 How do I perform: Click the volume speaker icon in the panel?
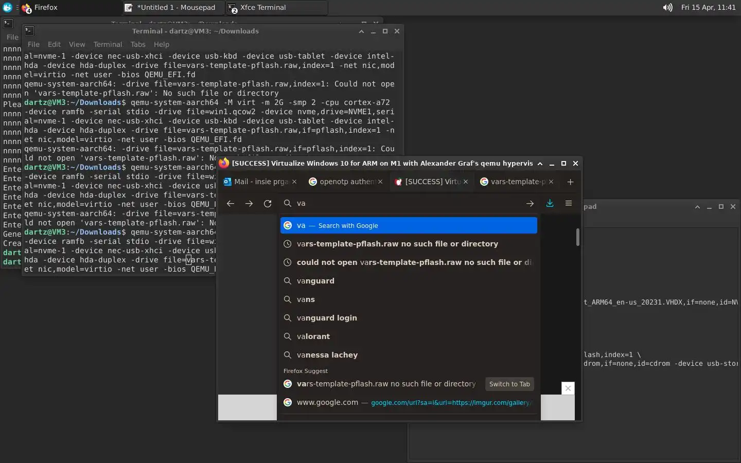(667, 7)
